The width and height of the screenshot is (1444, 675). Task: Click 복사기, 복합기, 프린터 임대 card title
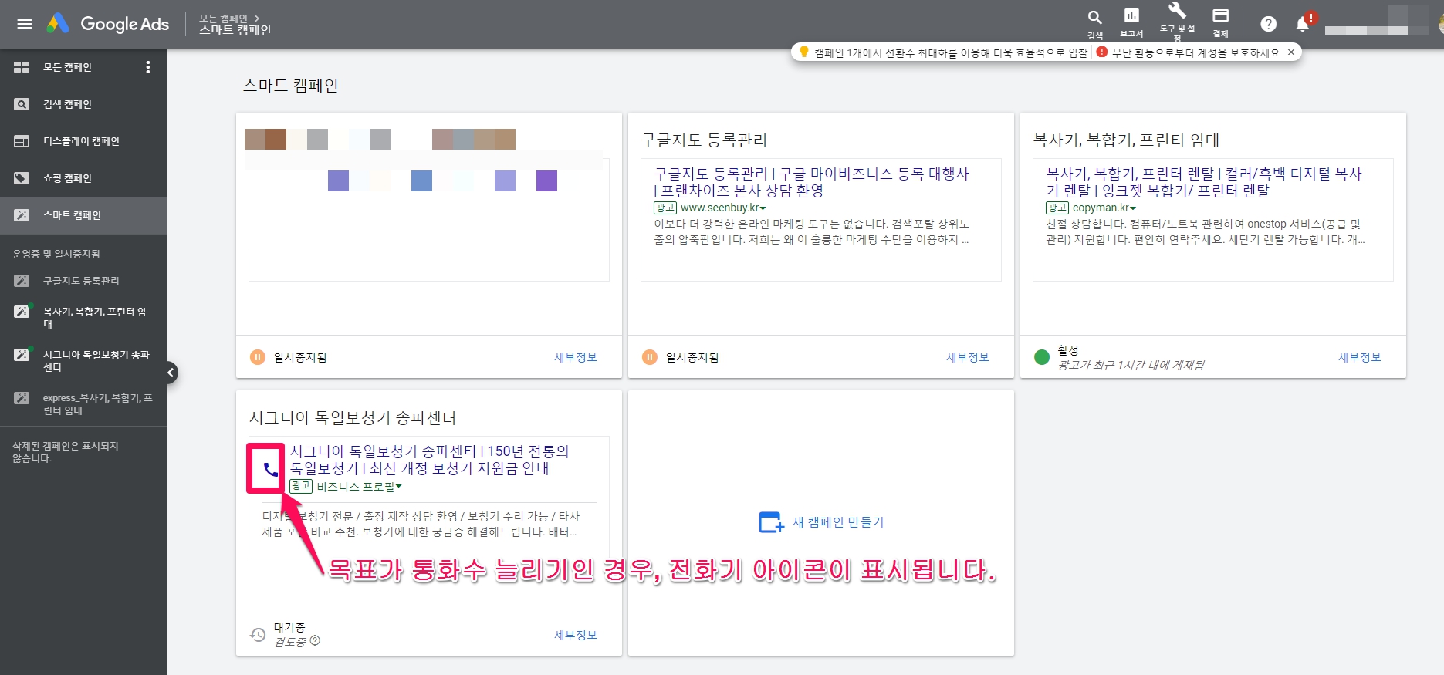[1126, 140]
